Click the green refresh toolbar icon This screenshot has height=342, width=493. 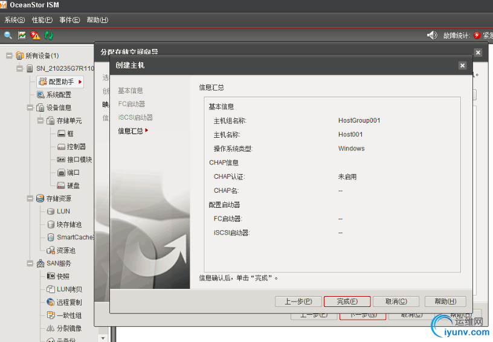click(49, 35)
